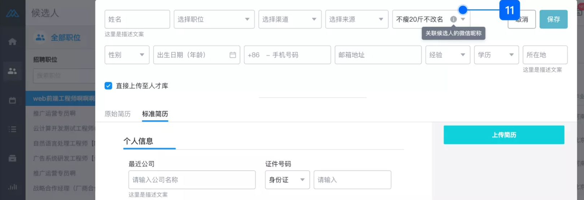Open the bar chart statistics sidebar icon
The image size is (584, 200).
[x=12, y=187]
